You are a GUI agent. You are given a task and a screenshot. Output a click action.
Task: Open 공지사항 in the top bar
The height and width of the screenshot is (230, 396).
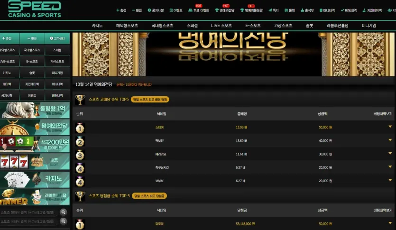(x=156, y=10)
